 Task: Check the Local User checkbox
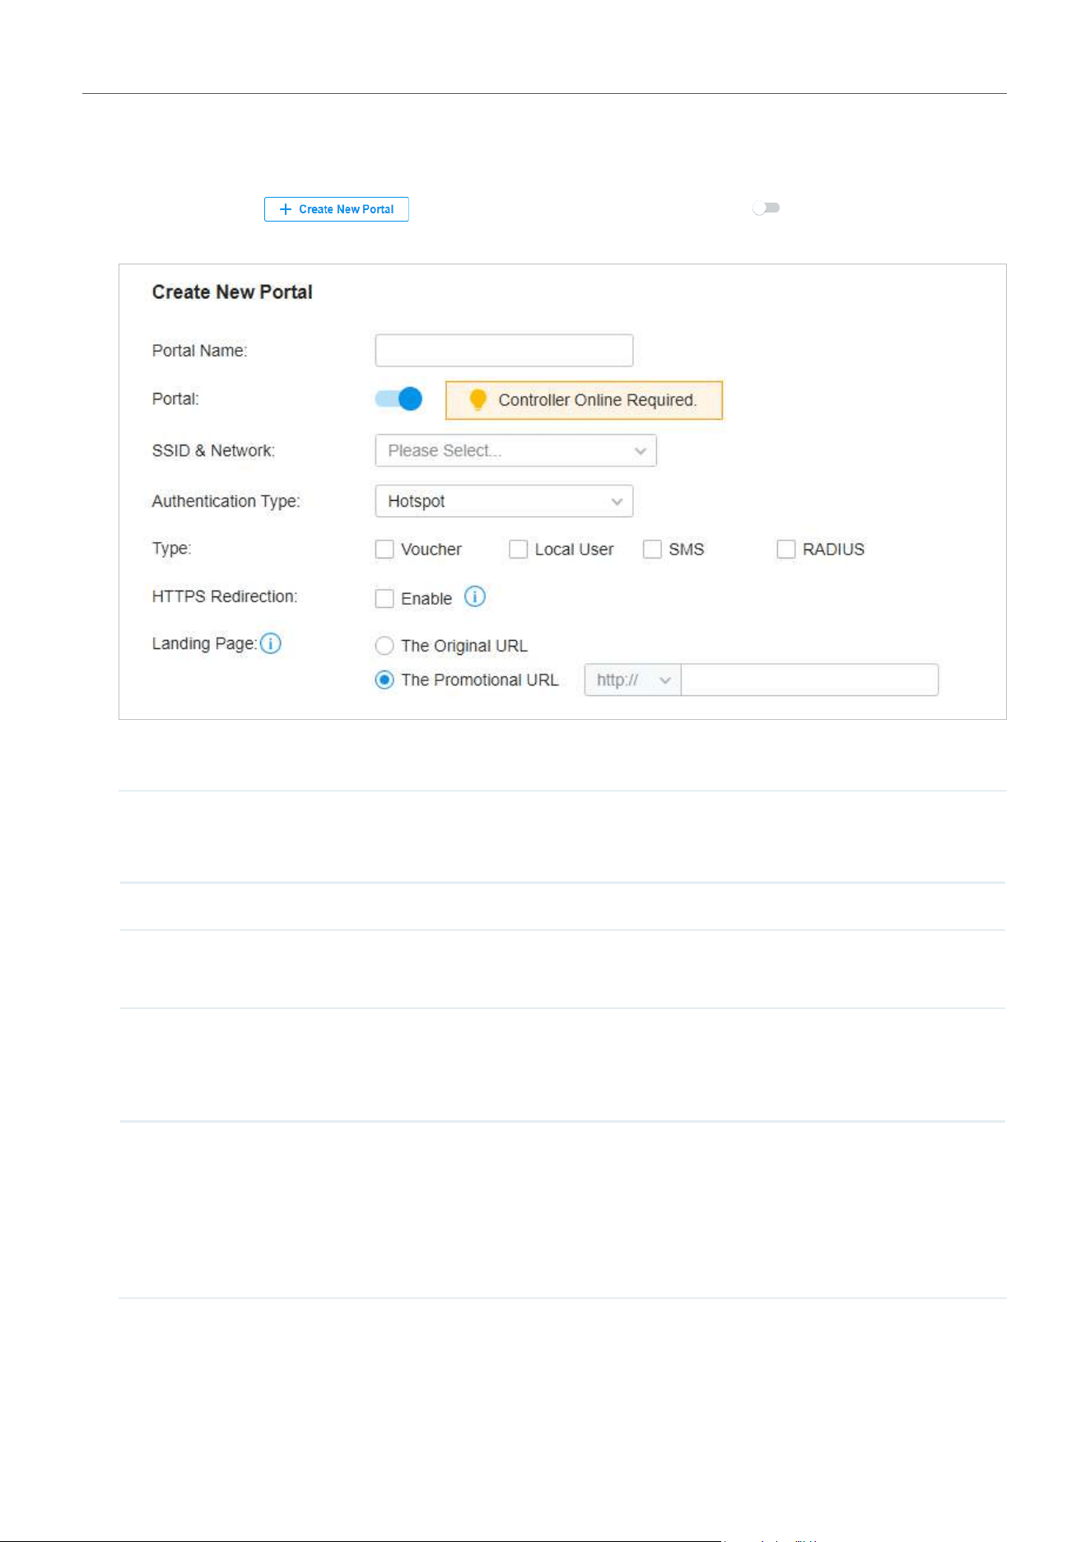pyautogui.click(x=519, y=549)
